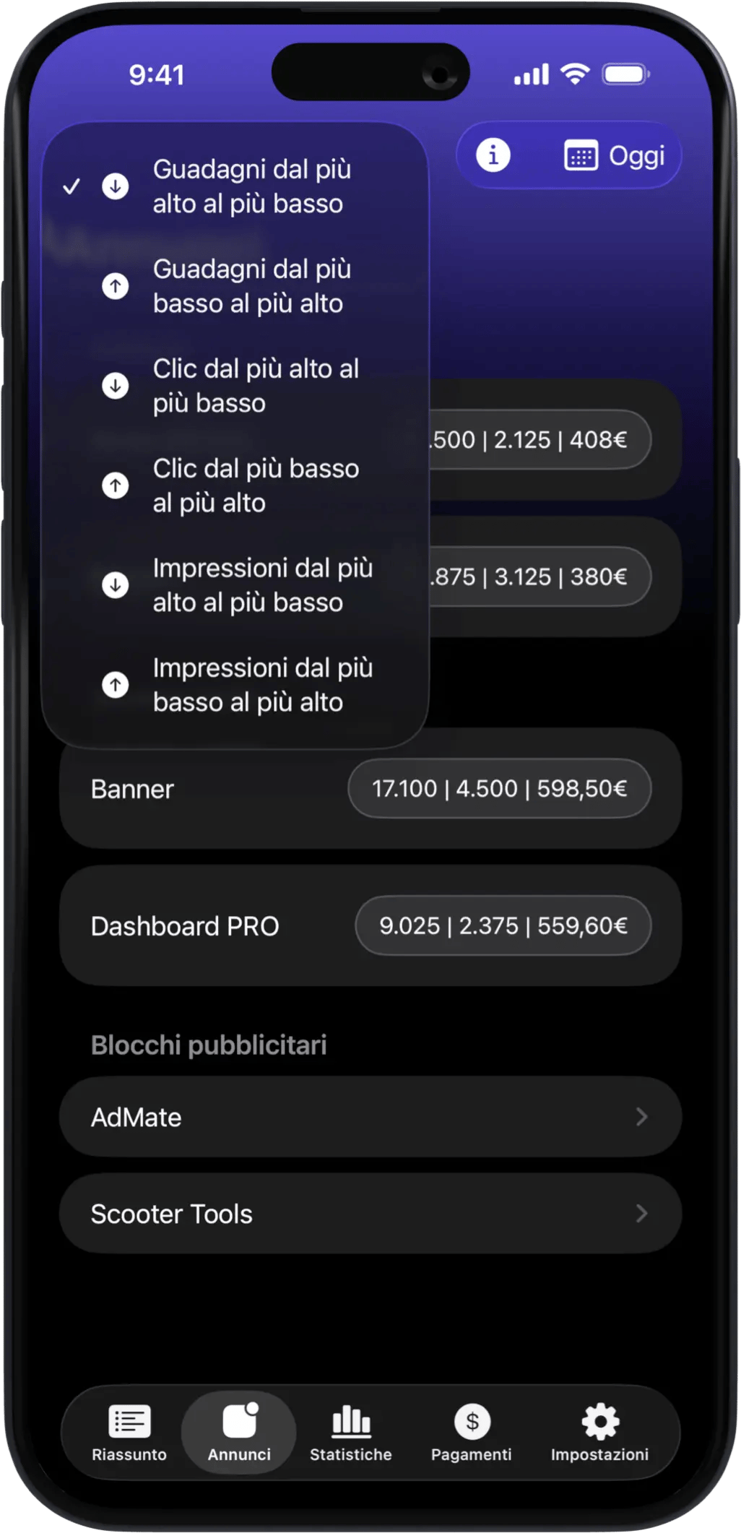
Task: Sort by Impressioni dal più alto al più basso
Action: click(261, 585)
